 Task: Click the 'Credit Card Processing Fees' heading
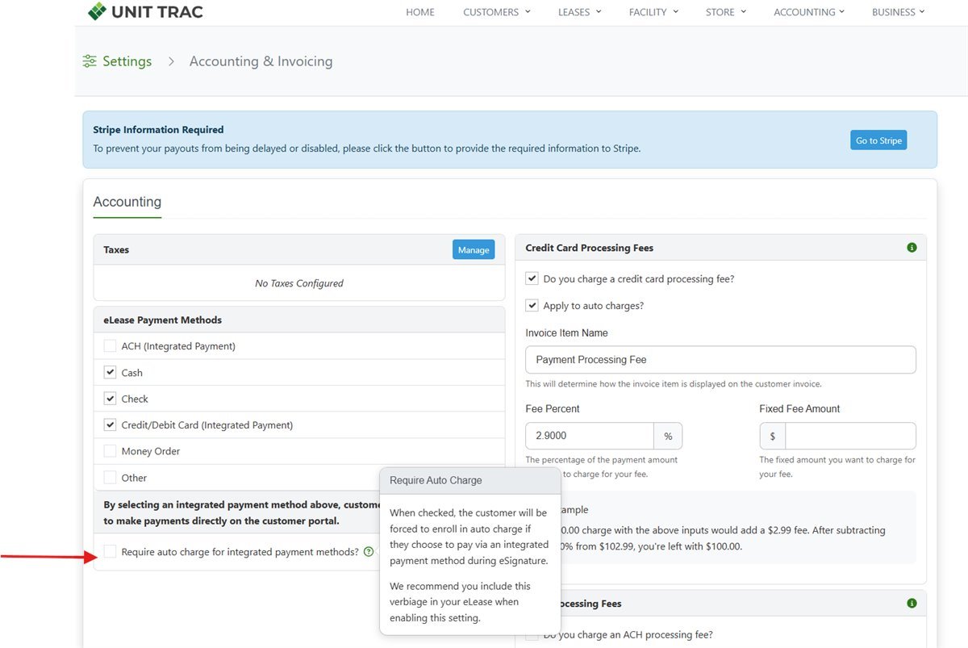click(590, 248)
